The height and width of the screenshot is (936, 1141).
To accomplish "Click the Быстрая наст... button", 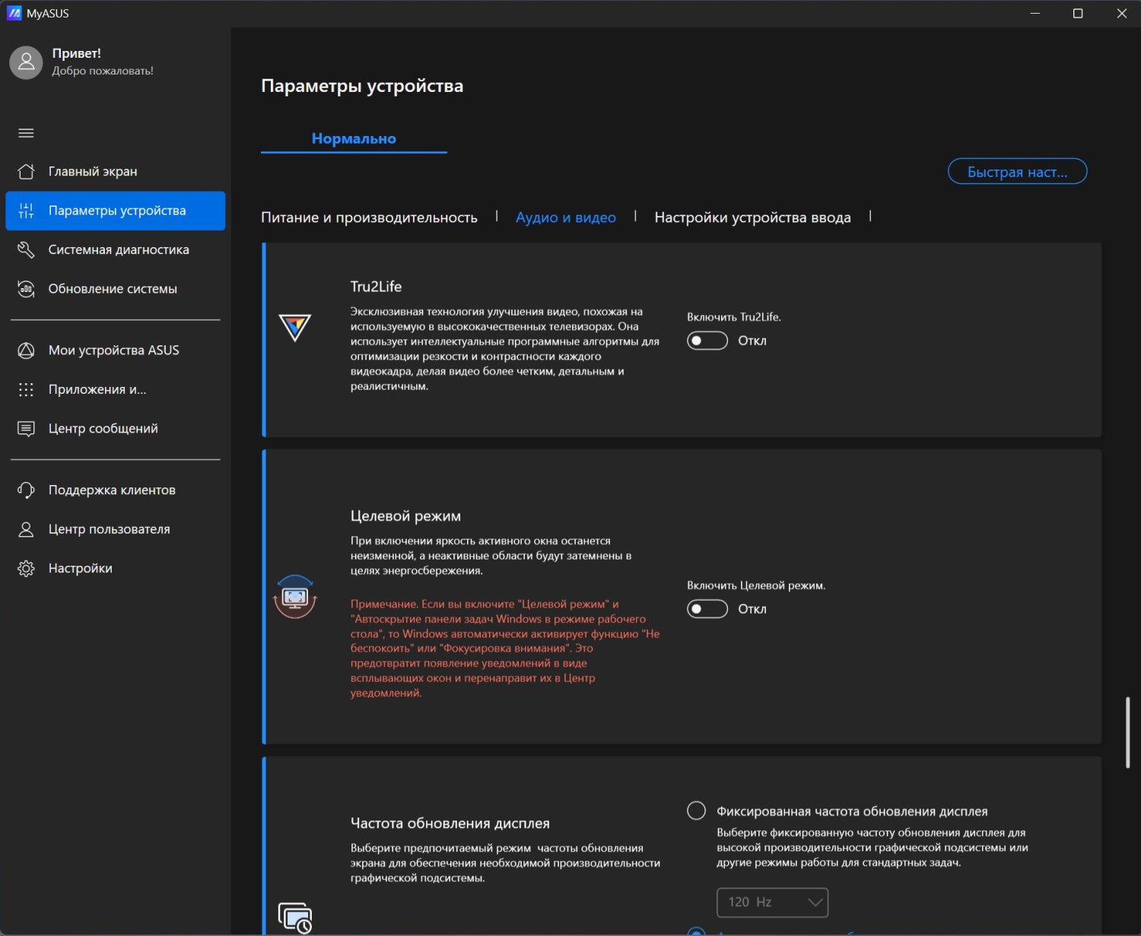I will (1017, 172).
